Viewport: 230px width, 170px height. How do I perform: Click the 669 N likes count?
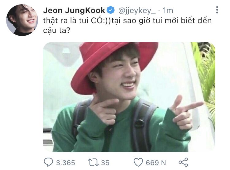tap(156, 163)
